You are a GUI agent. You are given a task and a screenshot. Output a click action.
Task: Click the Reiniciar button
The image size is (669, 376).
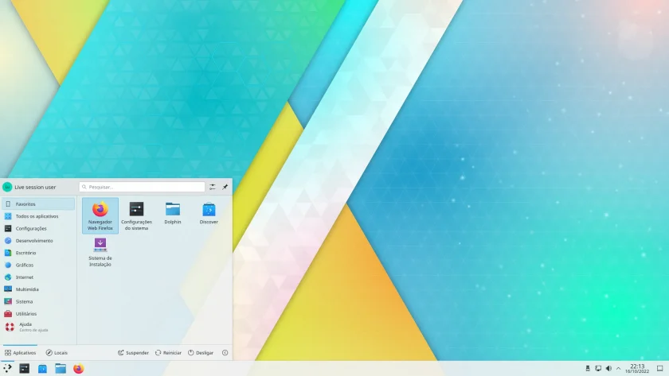click(168, 353)
